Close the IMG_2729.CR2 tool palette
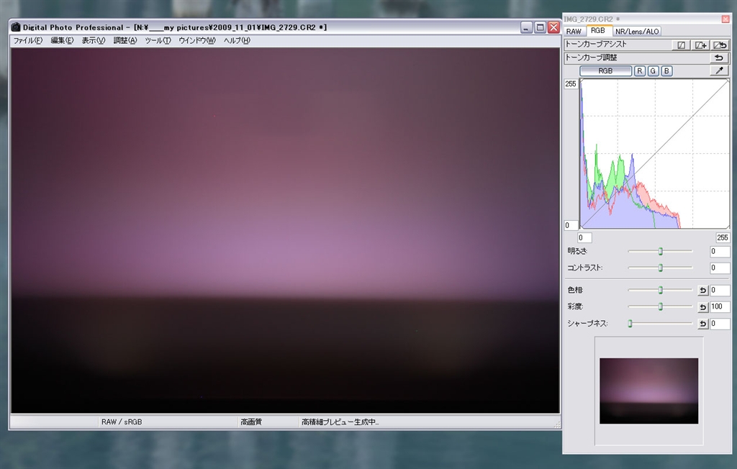 click(725, 19)
